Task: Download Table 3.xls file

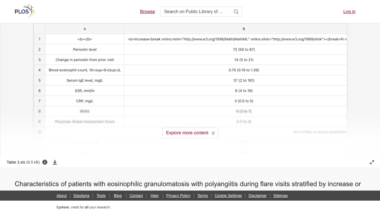Action: tap(55, 162)
